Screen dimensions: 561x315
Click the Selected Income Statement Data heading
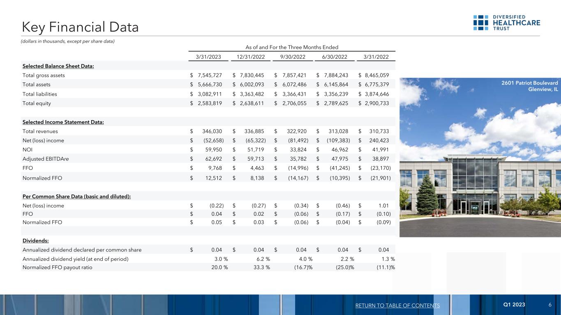coord(63,122)
